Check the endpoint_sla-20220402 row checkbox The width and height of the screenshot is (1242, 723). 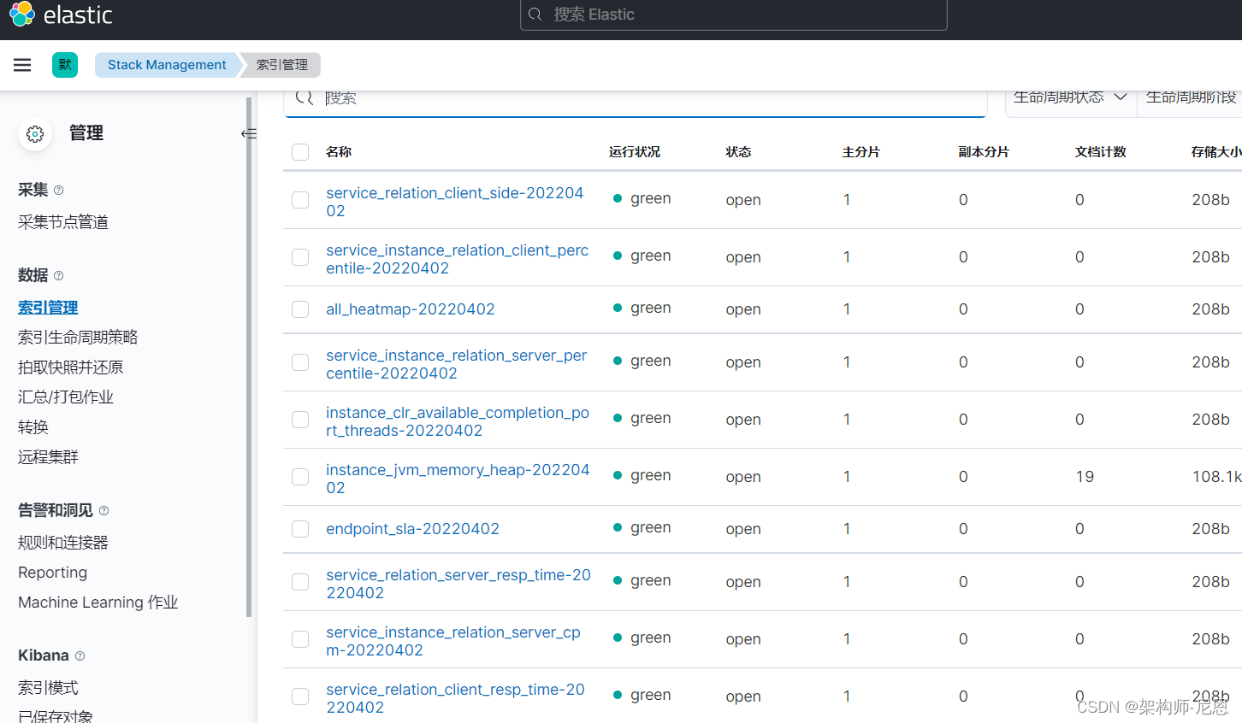(x=300, y=529)
